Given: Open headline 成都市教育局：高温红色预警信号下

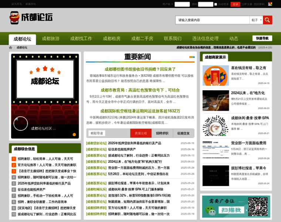Looking at the screenshot, I should click(x=140, y=90).
